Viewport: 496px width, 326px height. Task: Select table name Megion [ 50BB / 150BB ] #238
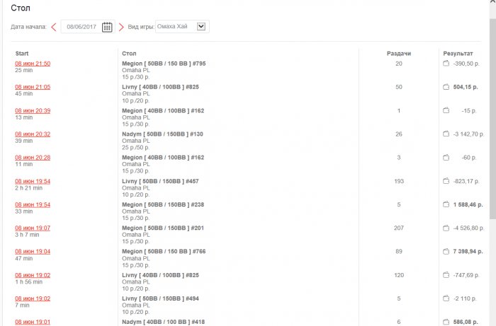[163, 204]
